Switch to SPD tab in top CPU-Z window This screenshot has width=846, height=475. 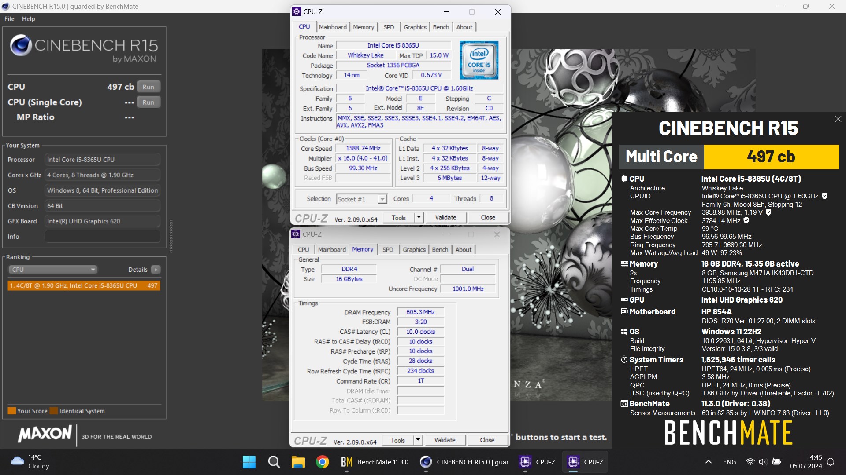click(x=389, y=27)
